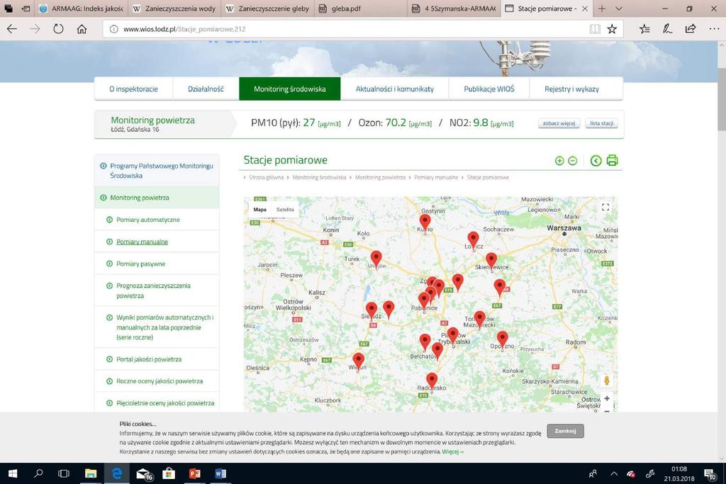Open Windows search from the taskbar
Viewport: 726px width, 484px height.
click(38, 473)
